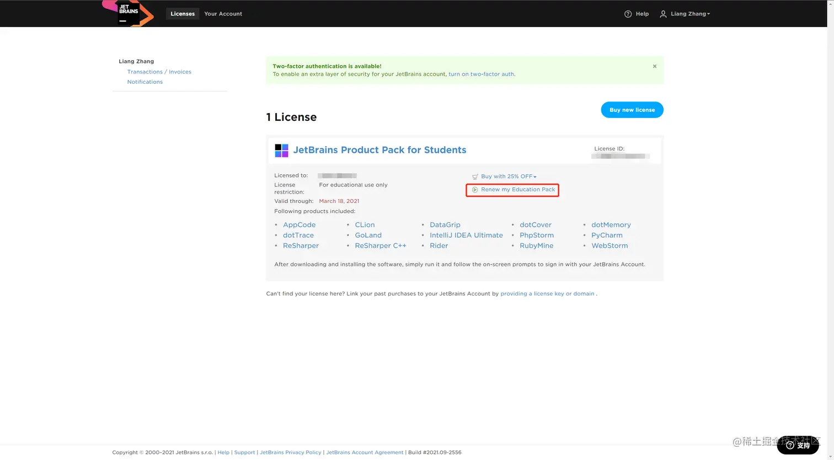Open the Licenses tab
Image resolution: width=834 pixels, height=460 pixels.
(x=183, y=14)
